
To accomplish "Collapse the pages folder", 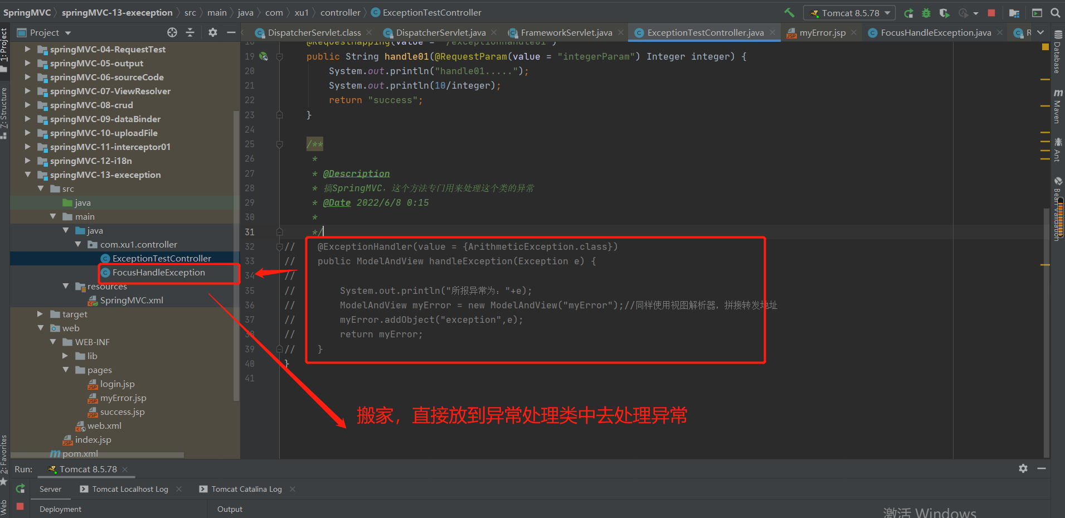I will pyautogui.click(x=66, y=370).
